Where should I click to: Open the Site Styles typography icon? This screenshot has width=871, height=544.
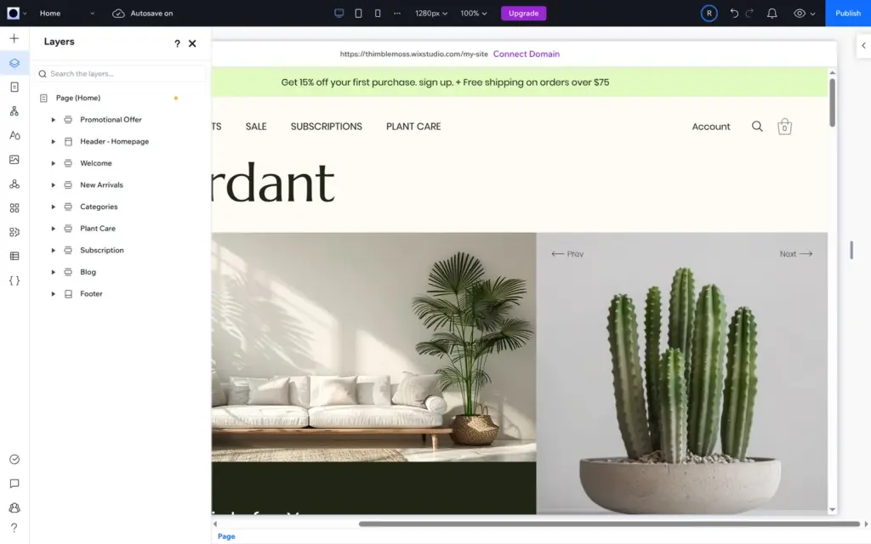point(14,135)
